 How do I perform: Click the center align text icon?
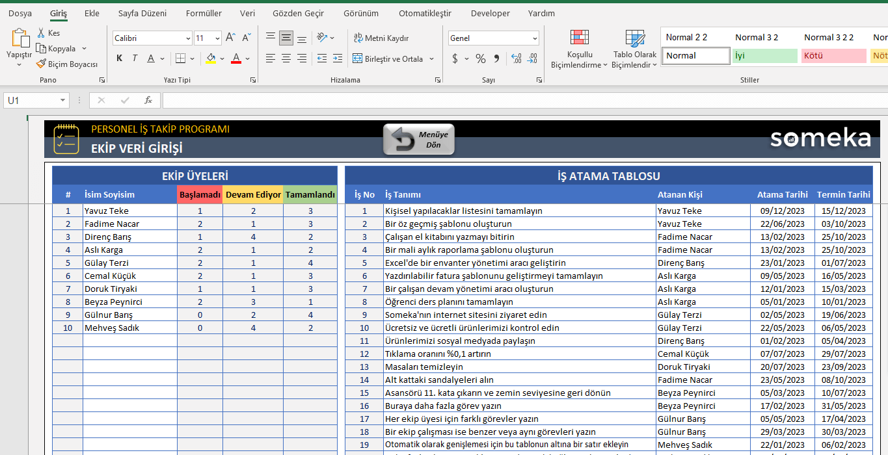(x=286, y=59)
